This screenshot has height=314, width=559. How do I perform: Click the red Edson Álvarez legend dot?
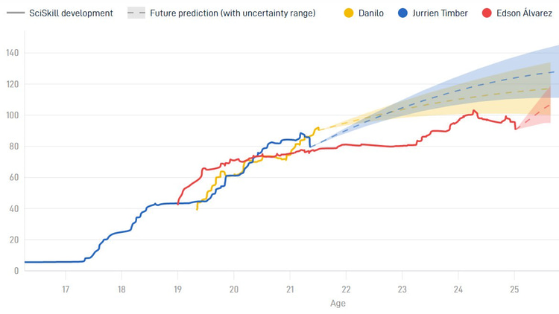point(487,13)
